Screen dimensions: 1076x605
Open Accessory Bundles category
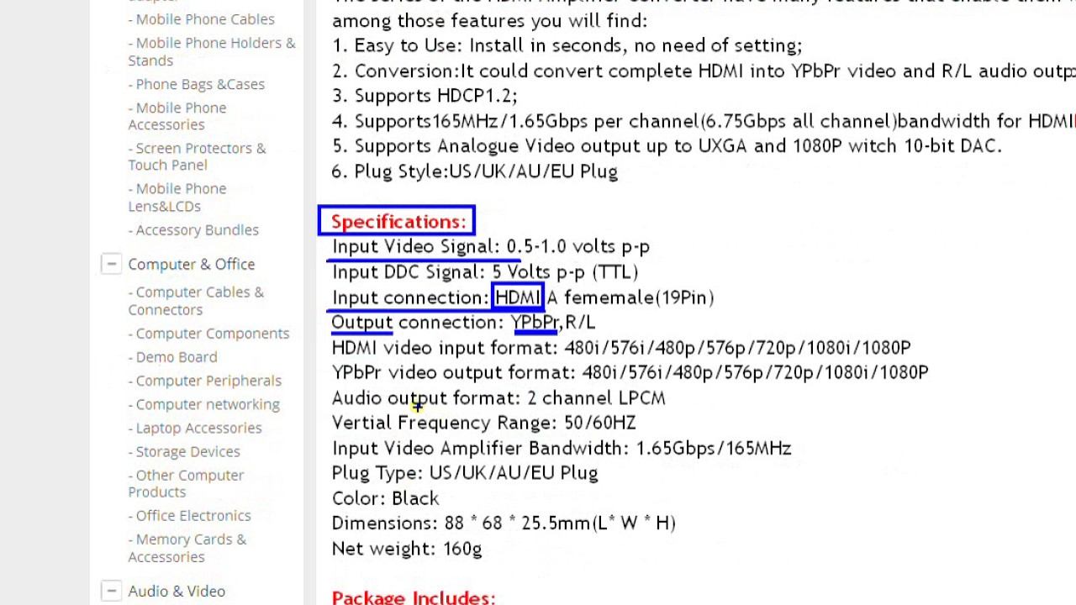coord(193,229)
